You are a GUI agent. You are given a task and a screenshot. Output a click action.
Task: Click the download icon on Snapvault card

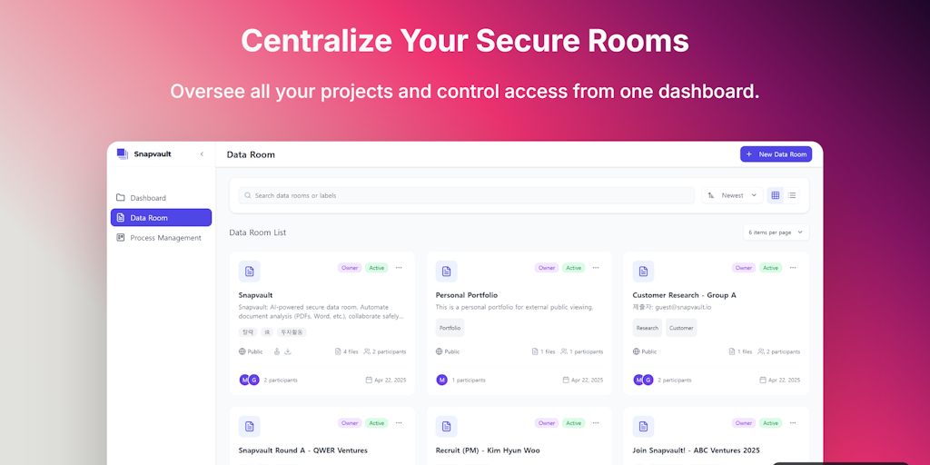(x=288, y=351)
